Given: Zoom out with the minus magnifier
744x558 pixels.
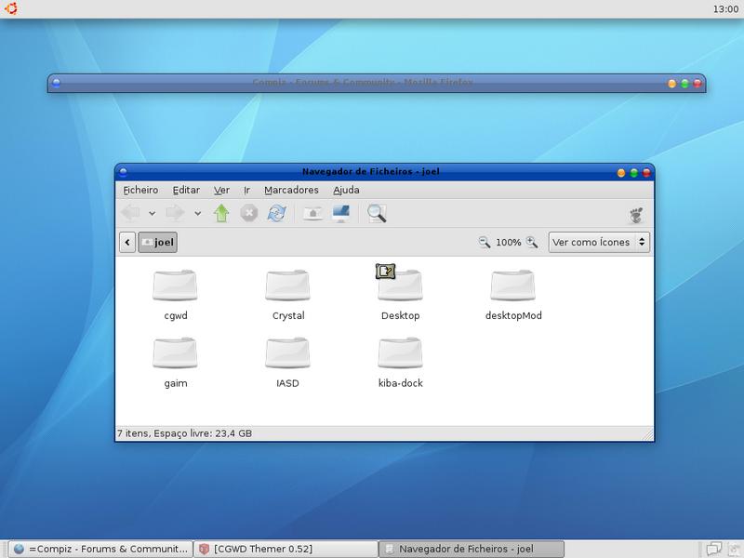Looking at the screenshot, I should [x=484, y=243].
